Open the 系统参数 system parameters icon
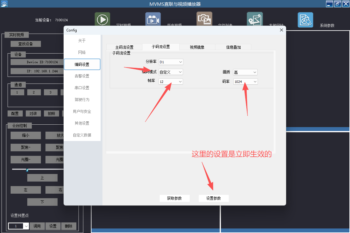This screenshot has width=350, height=233. coord(305,20)
